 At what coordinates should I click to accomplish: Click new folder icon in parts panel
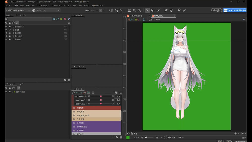(65, 80)
